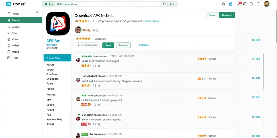
Task: Click the blue icon in top-right toolbar
Action: pos(230,4)
